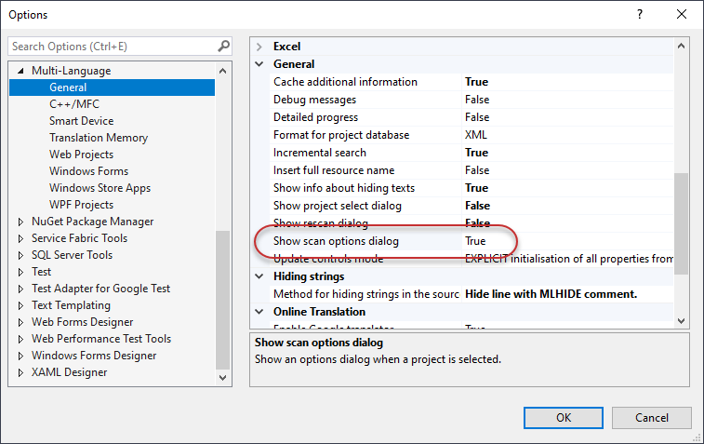This screenshot has height=444, width=704.
Task: Expand the NuGet Package Manager node
Action: point(21,222)
